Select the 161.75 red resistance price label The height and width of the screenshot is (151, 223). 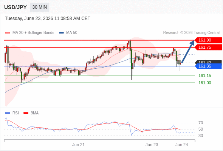tap(208, 47)
